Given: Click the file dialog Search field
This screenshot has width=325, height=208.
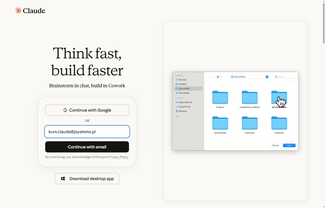Looking at the screenshot, I should pos(284,77).
